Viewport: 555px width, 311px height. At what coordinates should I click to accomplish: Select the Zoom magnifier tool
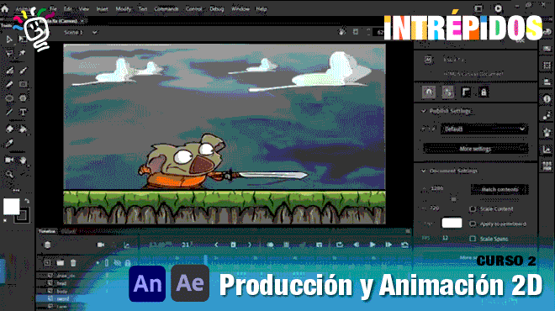tap(9, 174)
